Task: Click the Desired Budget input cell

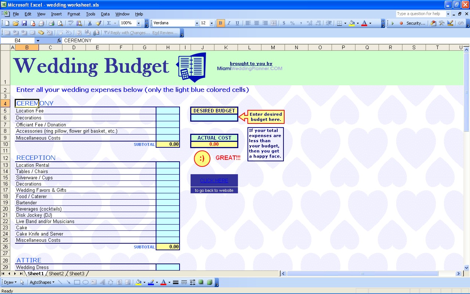Action: 214,118
